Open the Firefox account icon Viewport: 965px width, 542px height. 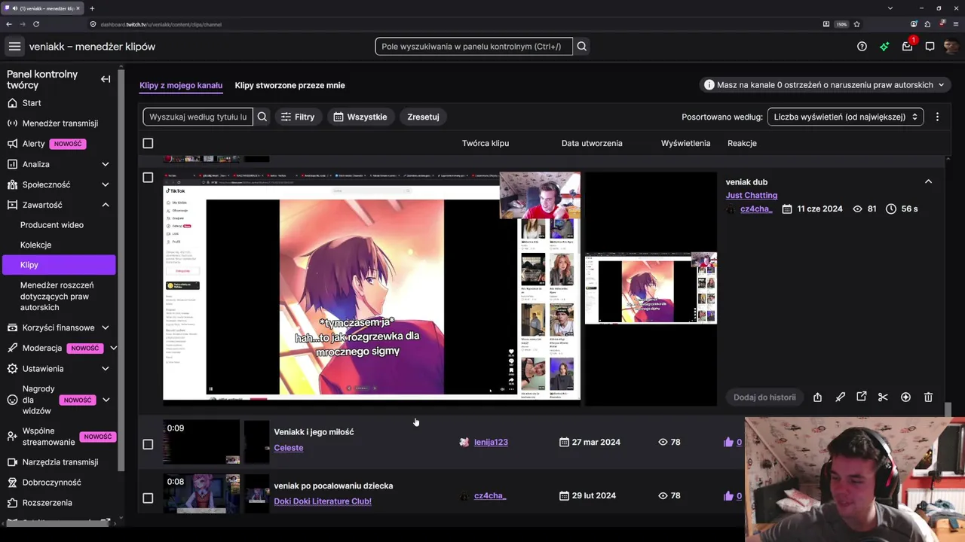[914, 24]
